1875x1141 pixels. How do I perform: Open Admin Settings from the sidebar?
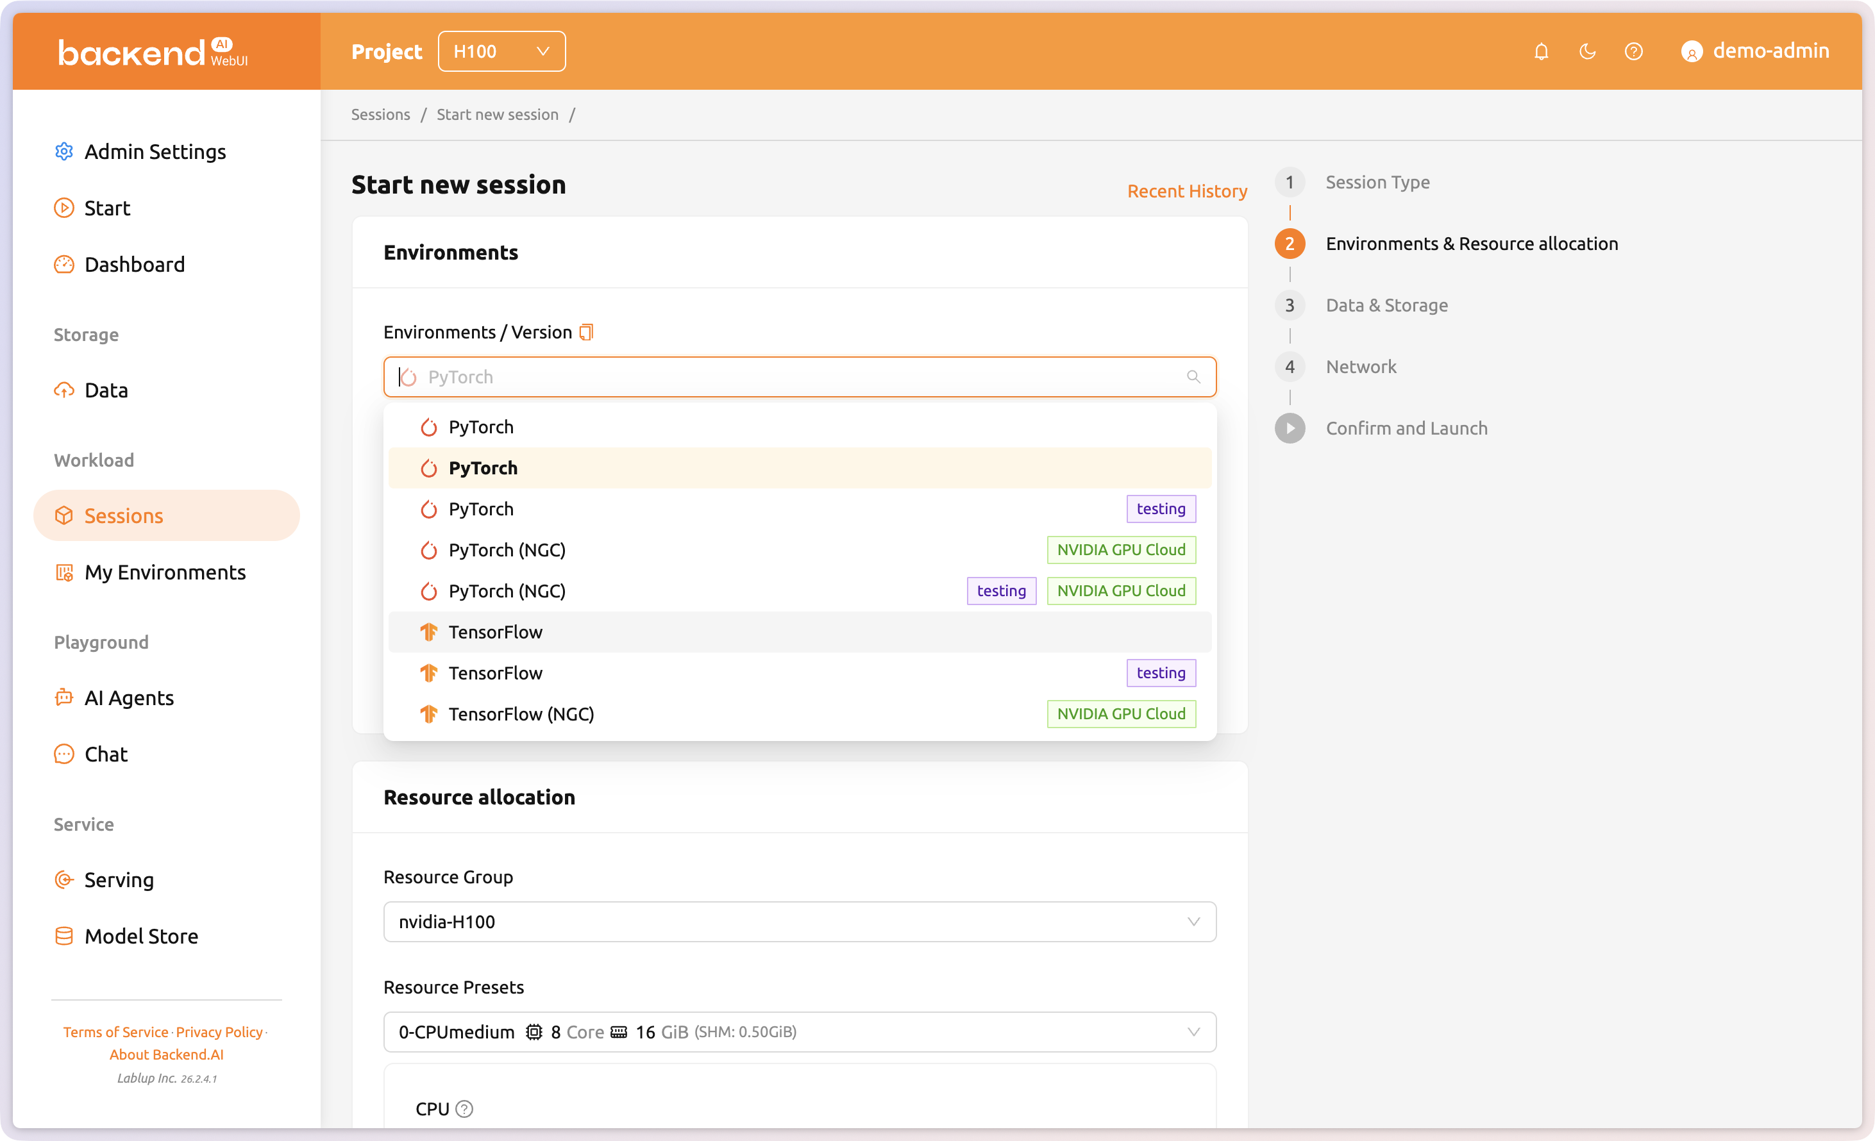155,151
